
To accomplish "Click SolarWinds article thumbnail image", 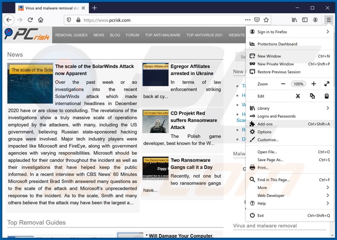I will coord(30,84).
